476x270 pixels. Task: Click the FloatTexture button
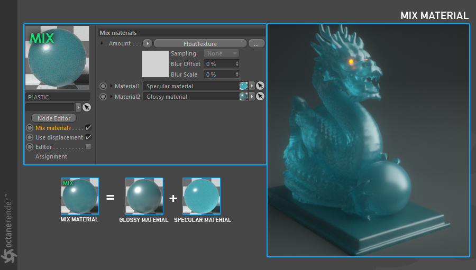pos(200,43)
